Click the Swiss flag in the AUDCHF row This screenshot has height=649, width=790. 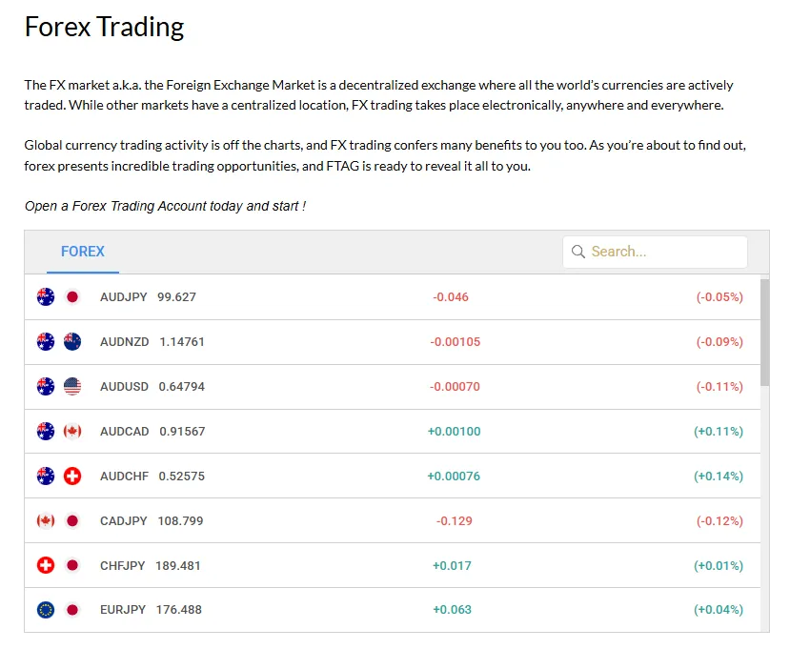[x=72, y=476]
